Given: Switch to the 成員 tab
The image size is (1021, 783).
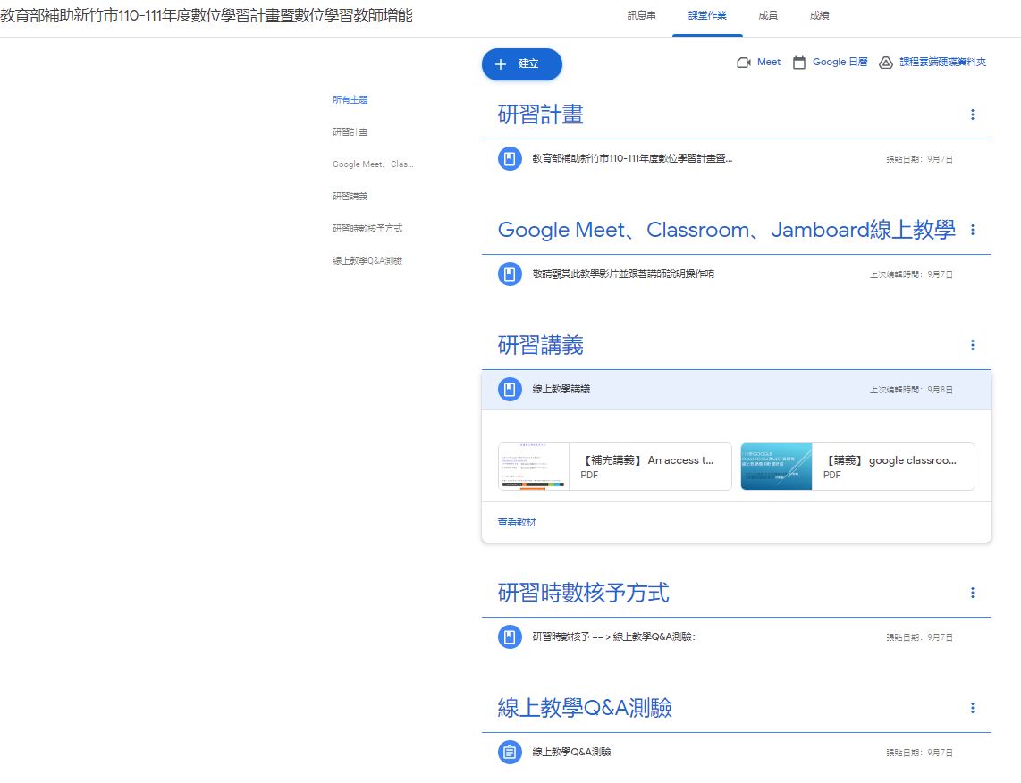Looking at the screenshot, I should 767,16.
